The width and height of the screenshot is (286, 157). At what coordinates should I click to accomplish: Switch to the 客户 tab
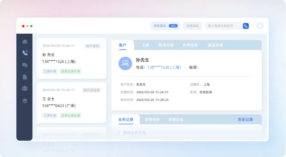coord(122,45)
